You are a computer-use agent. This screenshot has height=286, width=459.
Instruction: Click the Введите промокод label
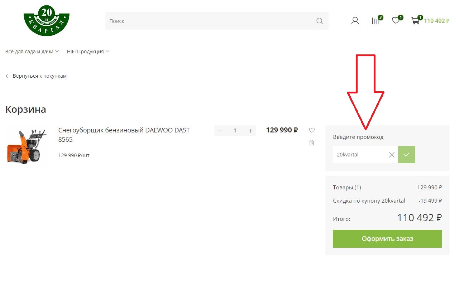[x=358, y=137]
